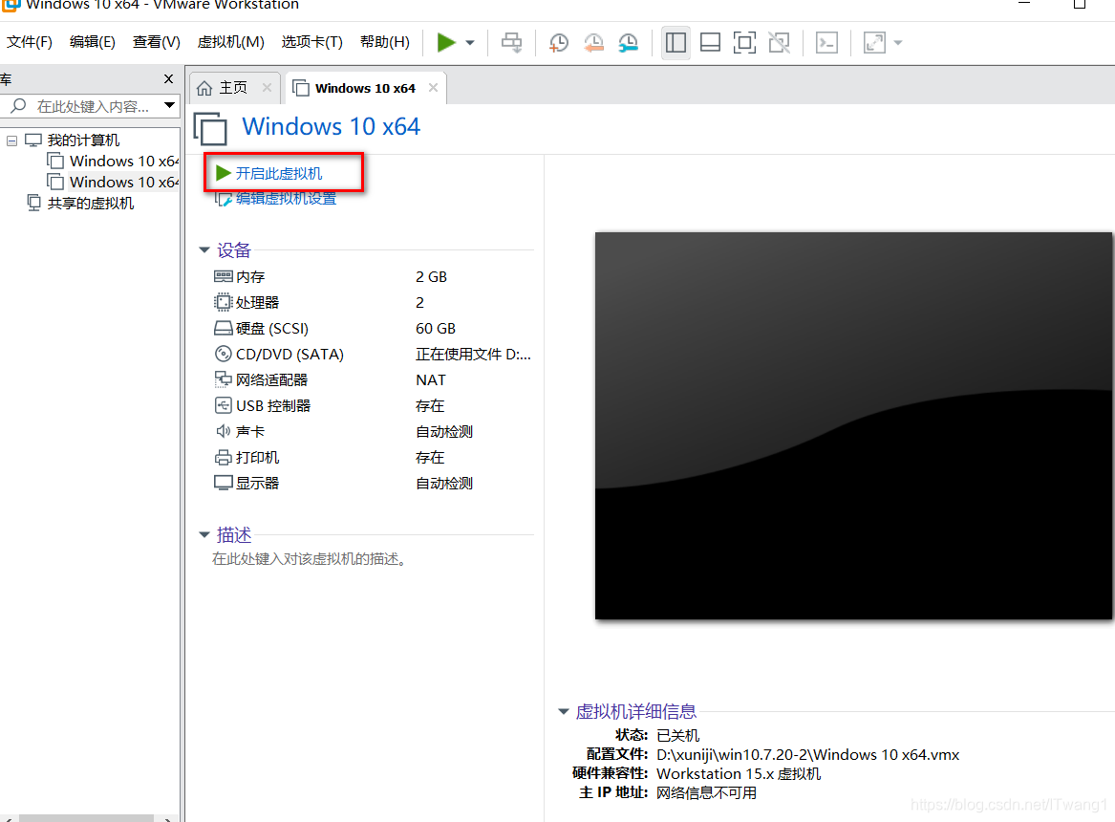Open the 编辑(E) menu

(x=93, y=42)
